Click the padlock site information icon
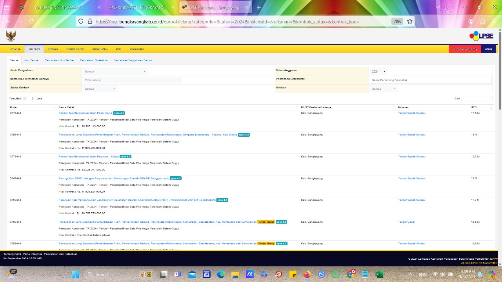502x282 pixels. pyautogui.click(x=90, y=22)
